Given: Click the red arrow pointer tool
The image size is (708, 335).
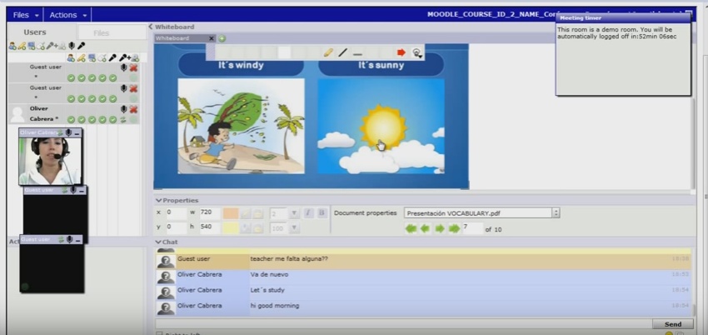Looking at the screenshot, I should coord(401,52).
